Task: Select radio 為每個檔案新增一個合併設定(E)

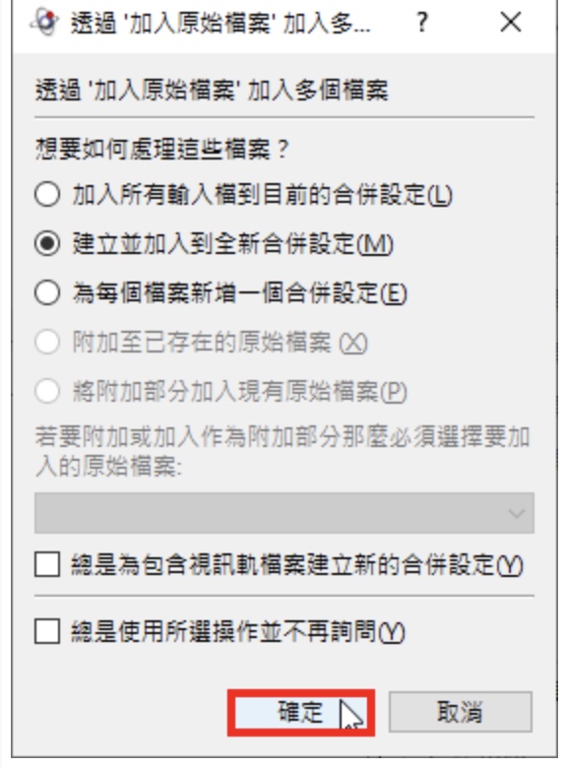Action: coord(47,292)
